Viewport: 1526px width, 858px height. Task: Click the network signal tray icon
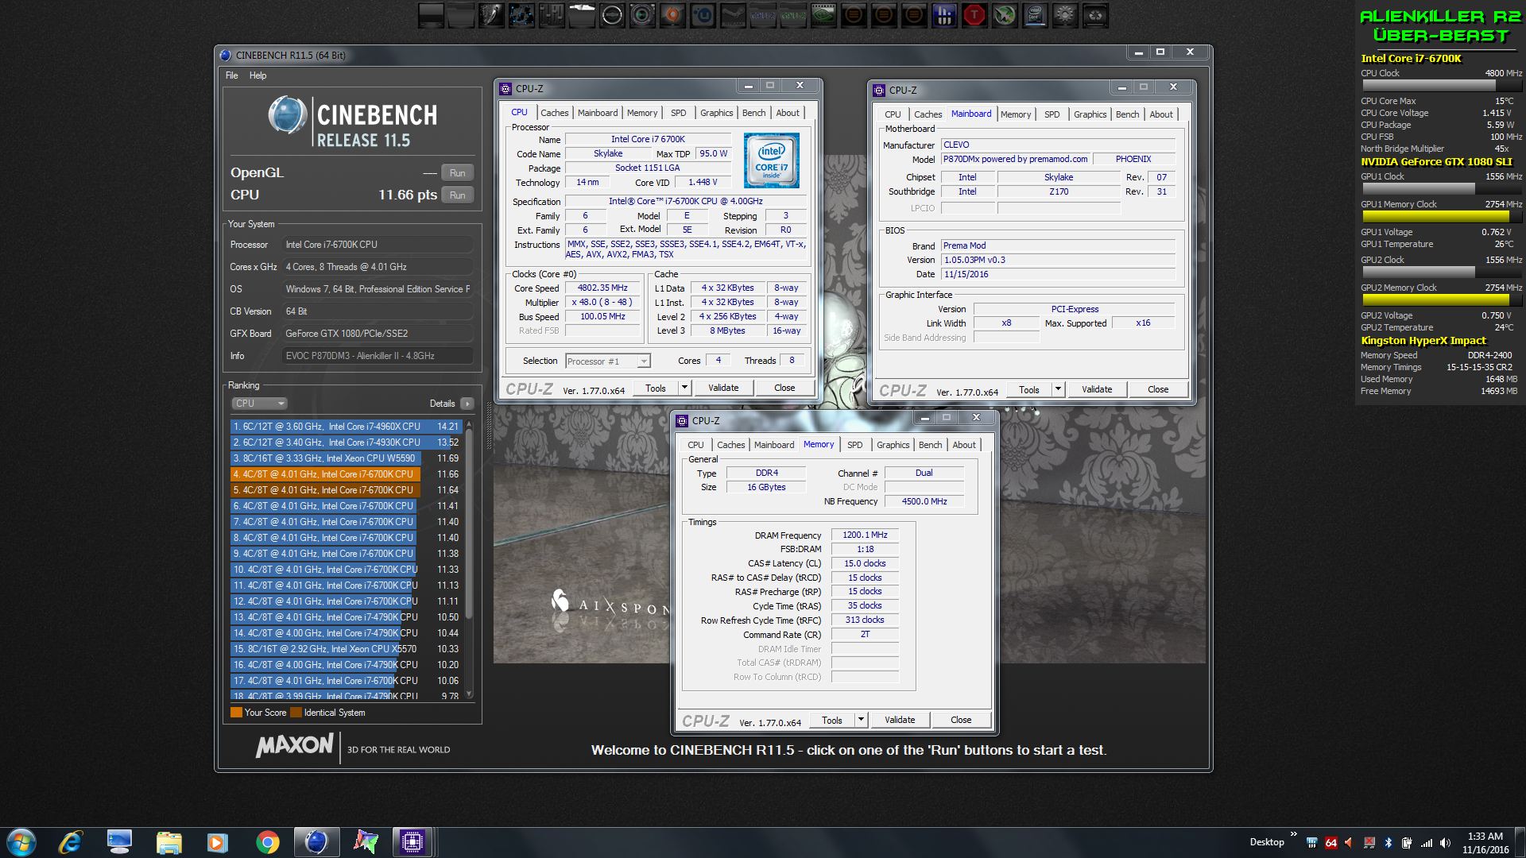[x=1427, y=843]
